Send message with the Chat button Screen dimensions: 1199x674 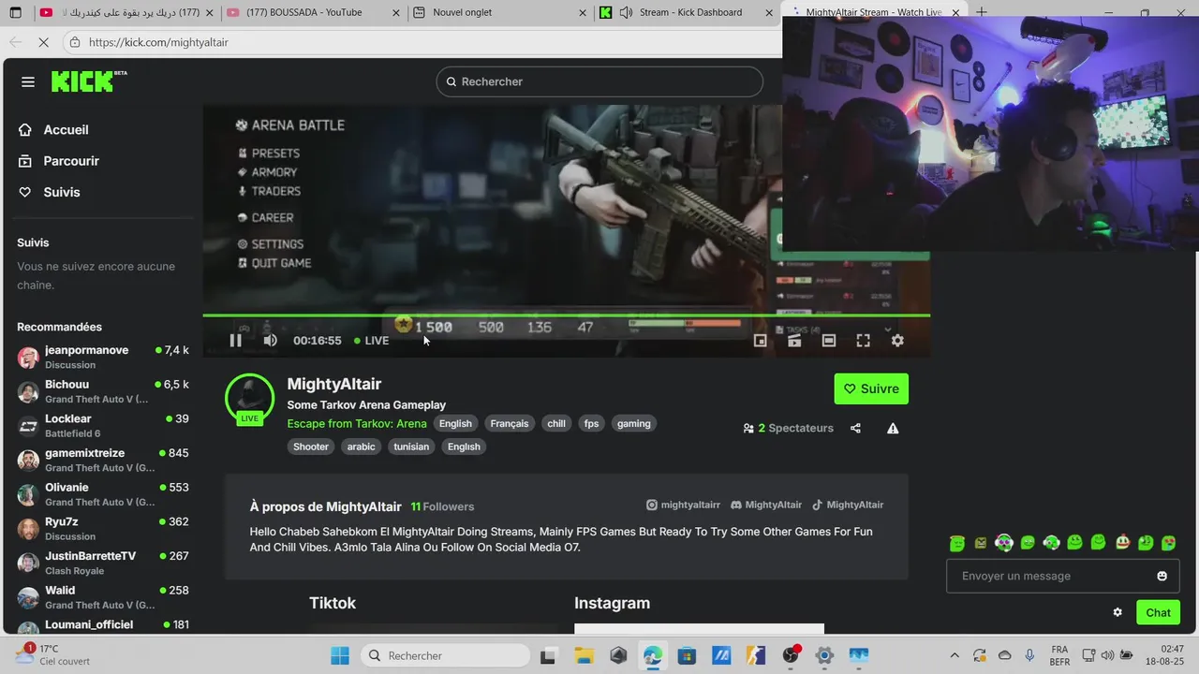click(1158, 612)
